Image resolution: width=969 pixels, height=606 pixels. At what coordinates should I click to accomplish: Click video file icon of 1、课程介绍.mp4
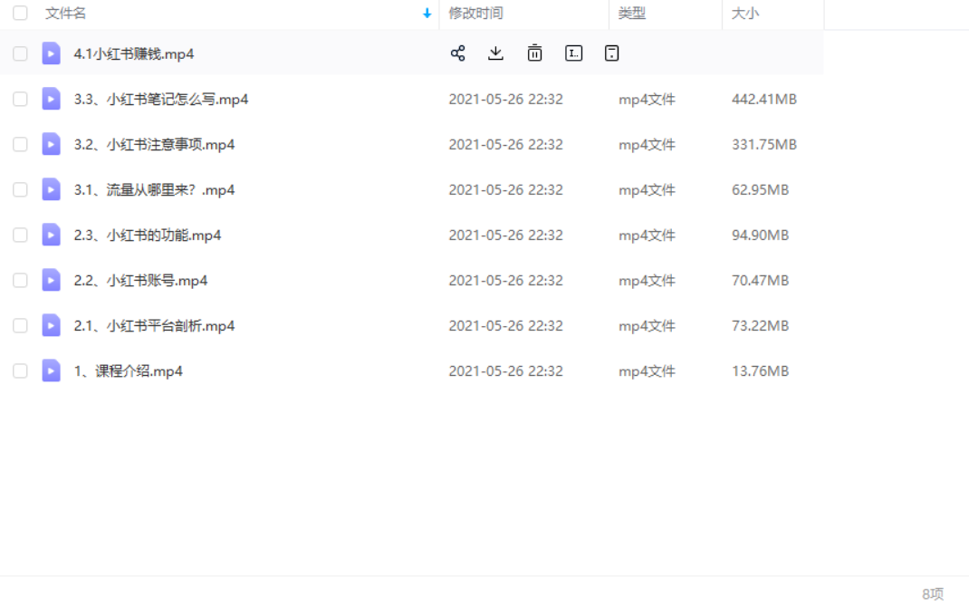coord(52,371)
